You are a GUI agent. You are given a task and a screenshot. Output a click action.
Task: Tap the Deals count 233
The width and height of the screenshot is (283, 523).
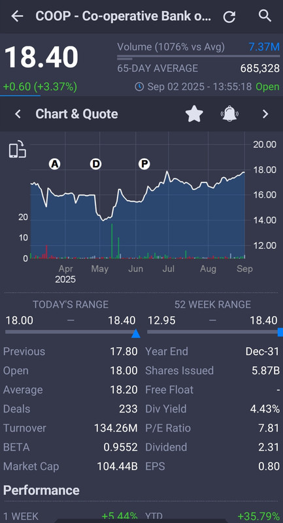coord(128,409)
